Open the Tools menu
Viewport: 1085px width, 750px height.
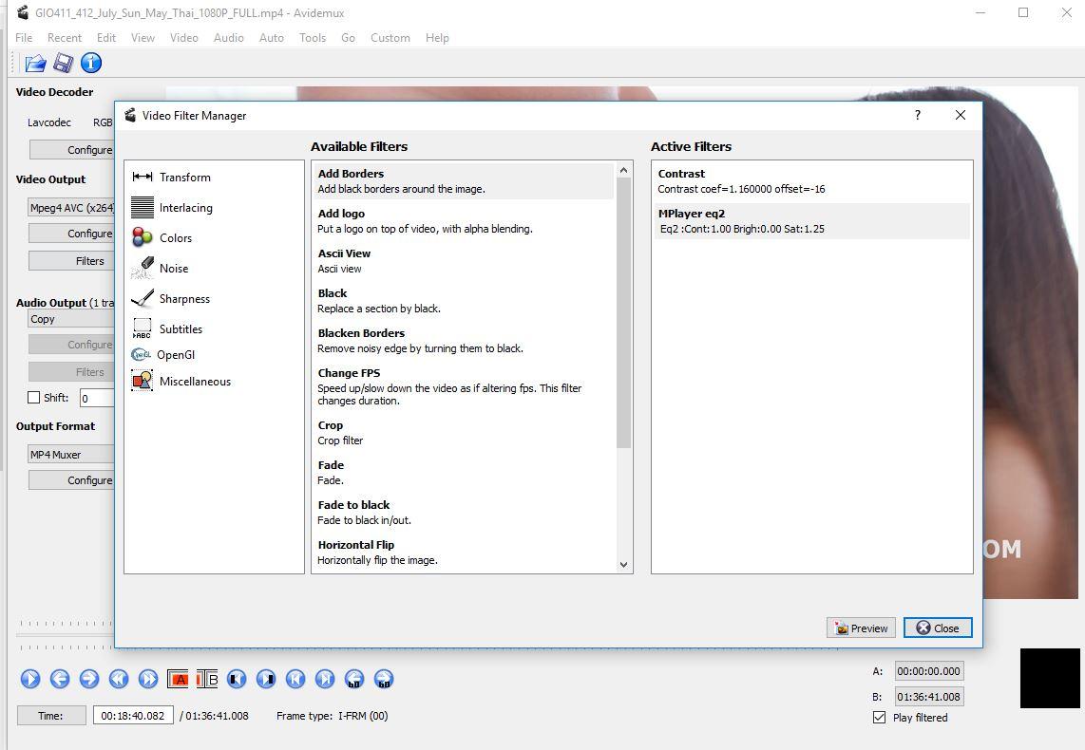pos(312,38)
